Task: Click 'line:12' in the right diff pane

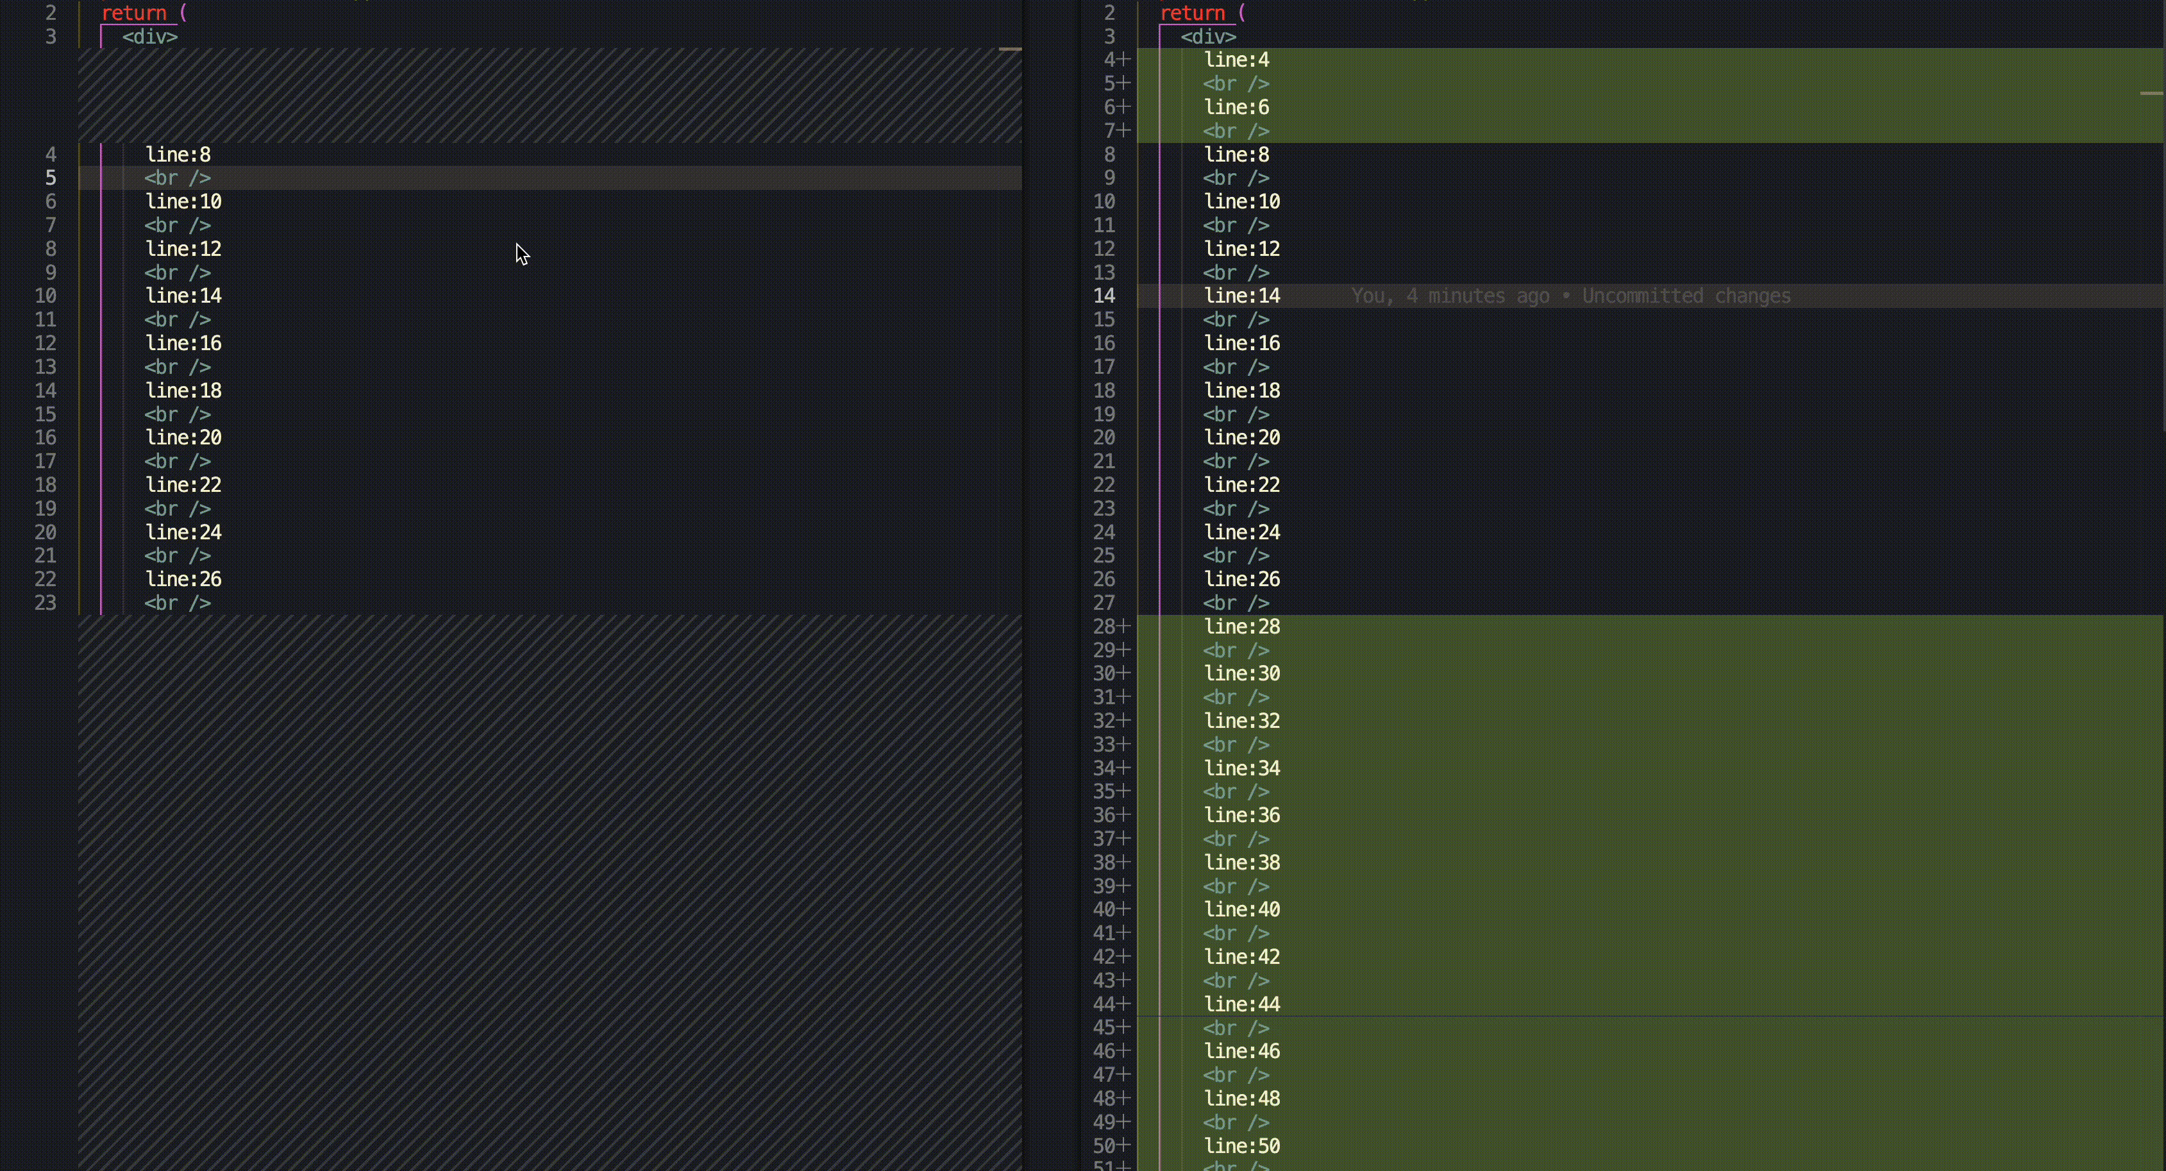Action: [1242, 249]
